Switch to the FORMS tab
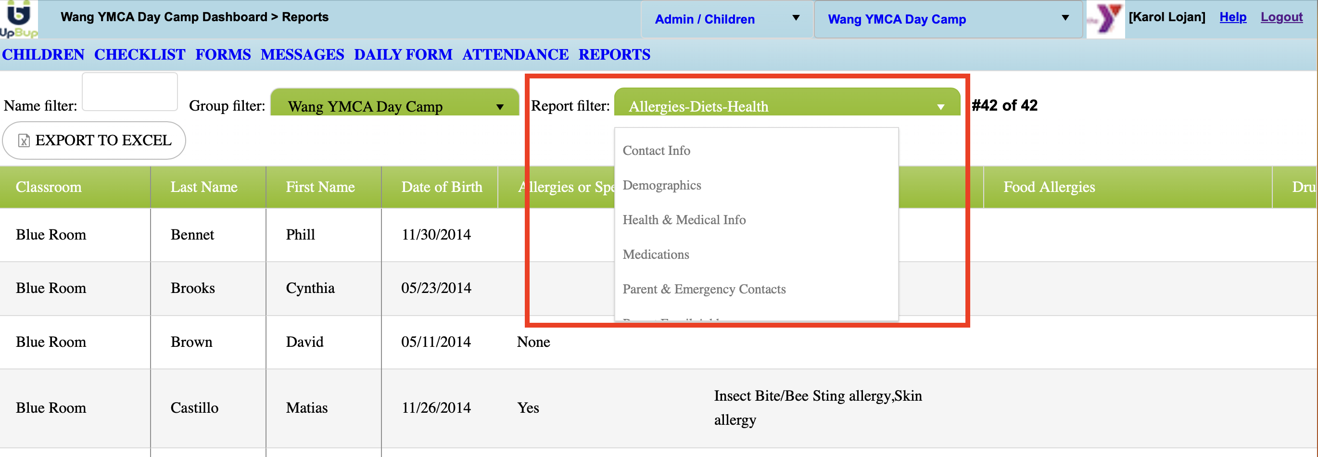The width and height of the screenshot is (1318, 457). [223, 54]
